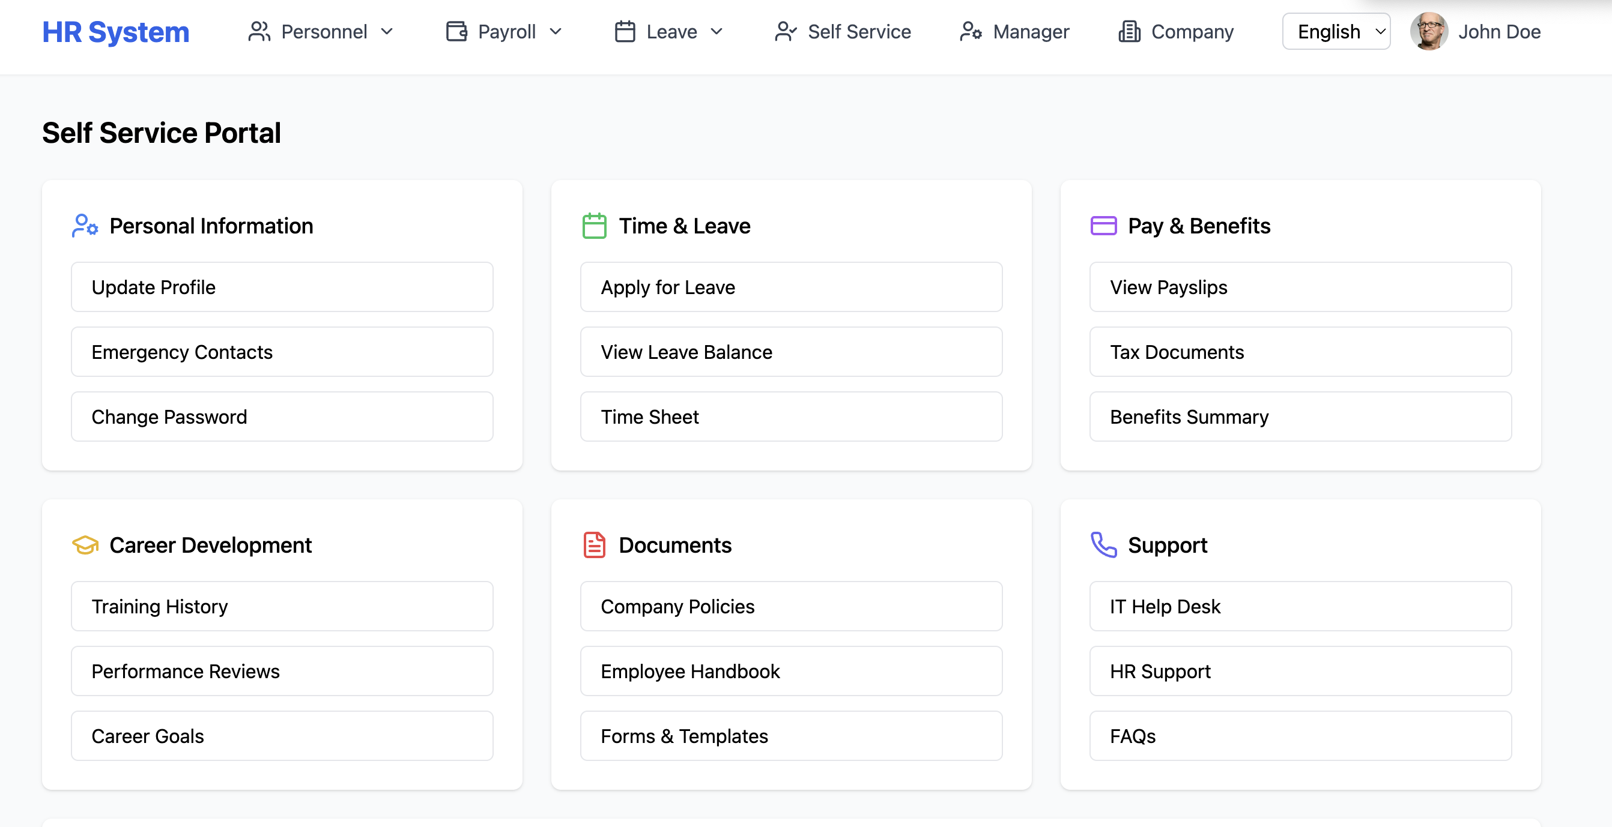Screen dimensions: 1612x827
Task: Open the Self Service menu item
Action: (x=842, y=32)
